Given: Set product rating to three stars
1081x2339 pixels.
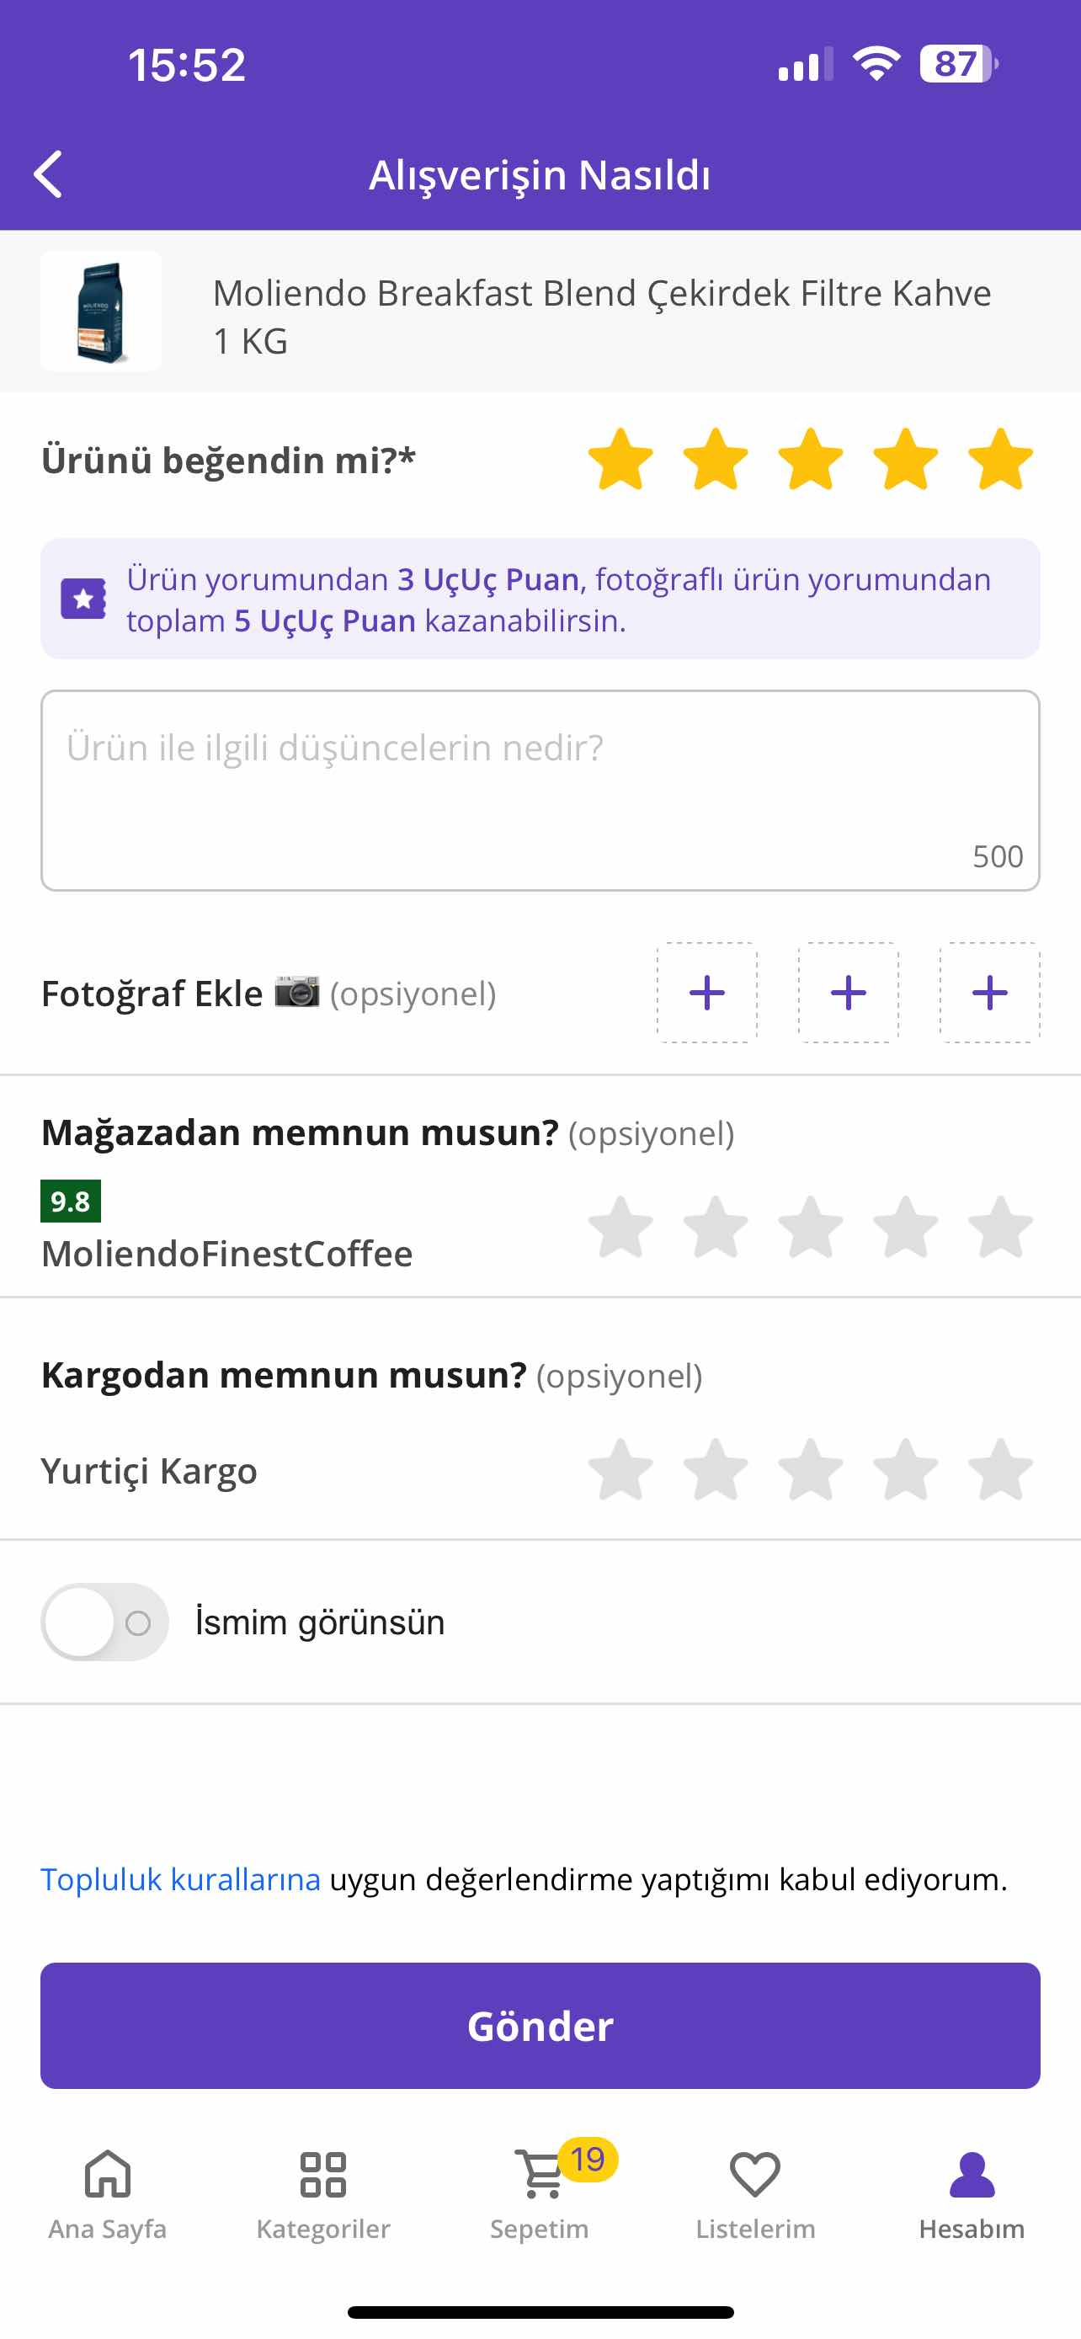Looking at the screenshot, I should (x=811, y=460).
